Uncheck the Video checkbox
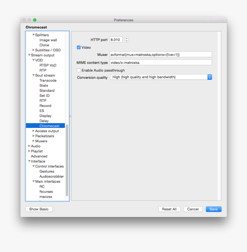Image resolution: width=247 pixels, height=252 pixels. coord(79,48)
